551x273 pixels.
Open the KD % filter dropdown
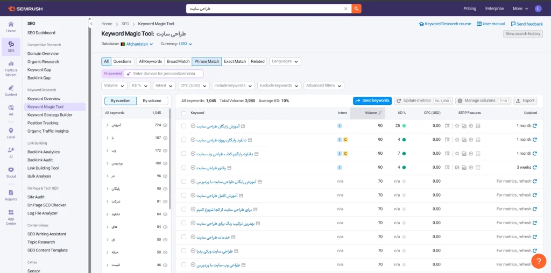(140, 85)
